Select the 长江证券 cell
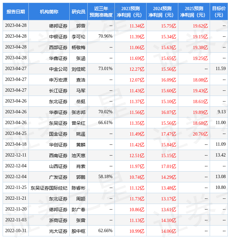This screenshot has width=228, height=239. click(58, 91)
